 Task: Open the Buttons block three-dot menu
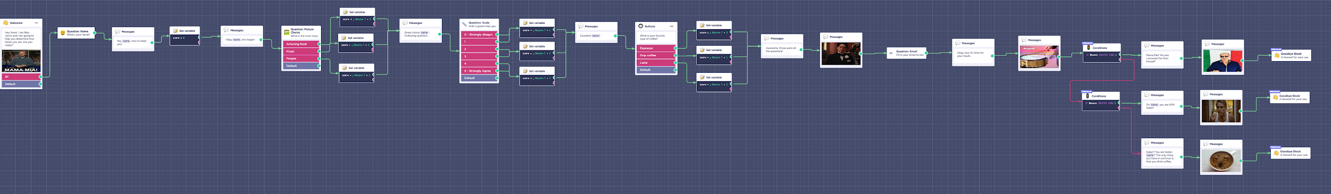pos(671,26)
